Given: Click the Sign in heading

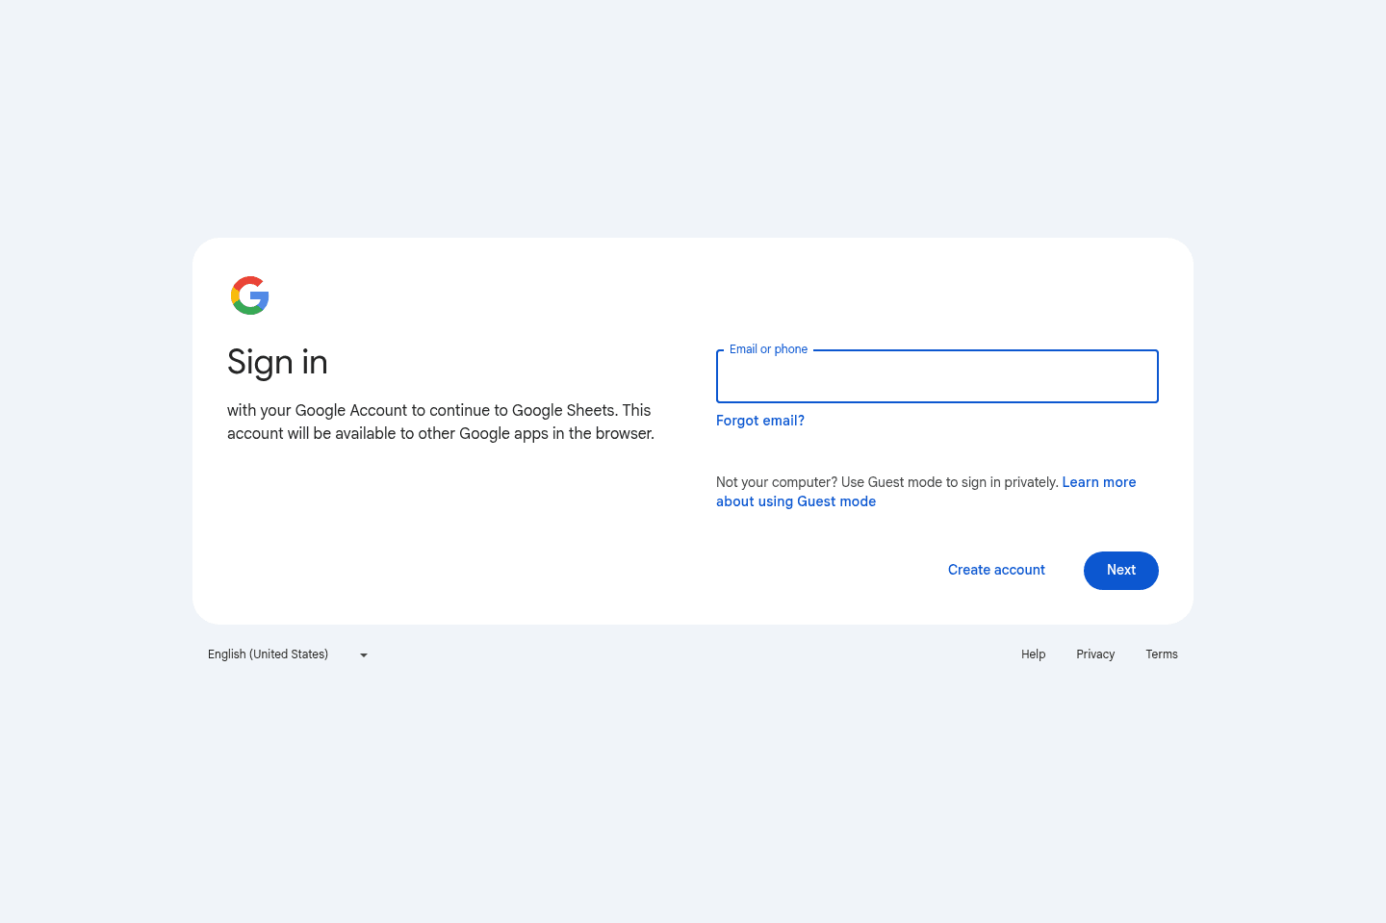Looking at the screenshot, I should click(x=277, y=363).
